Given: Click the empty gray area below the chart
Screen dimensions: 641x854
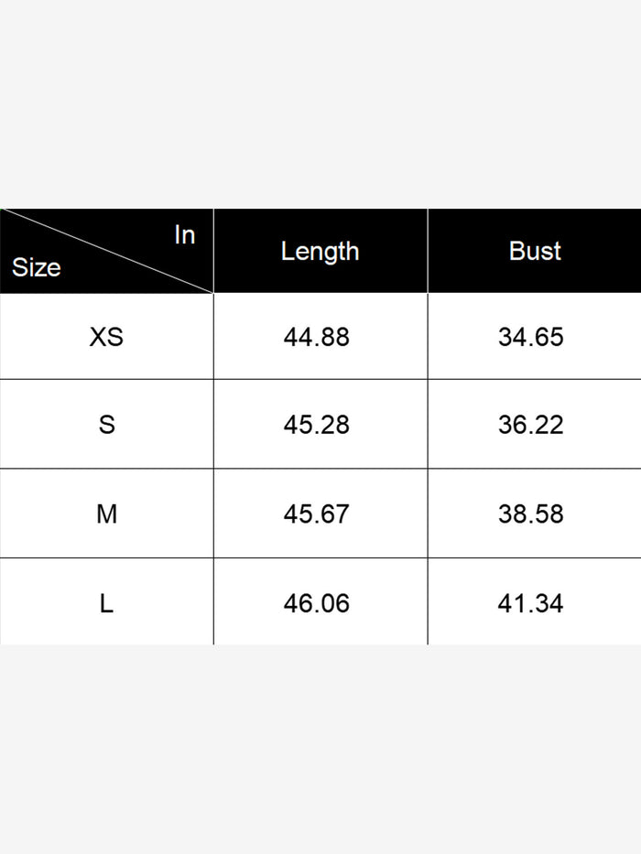Looking at the screenshot, I should pos(320,751).
